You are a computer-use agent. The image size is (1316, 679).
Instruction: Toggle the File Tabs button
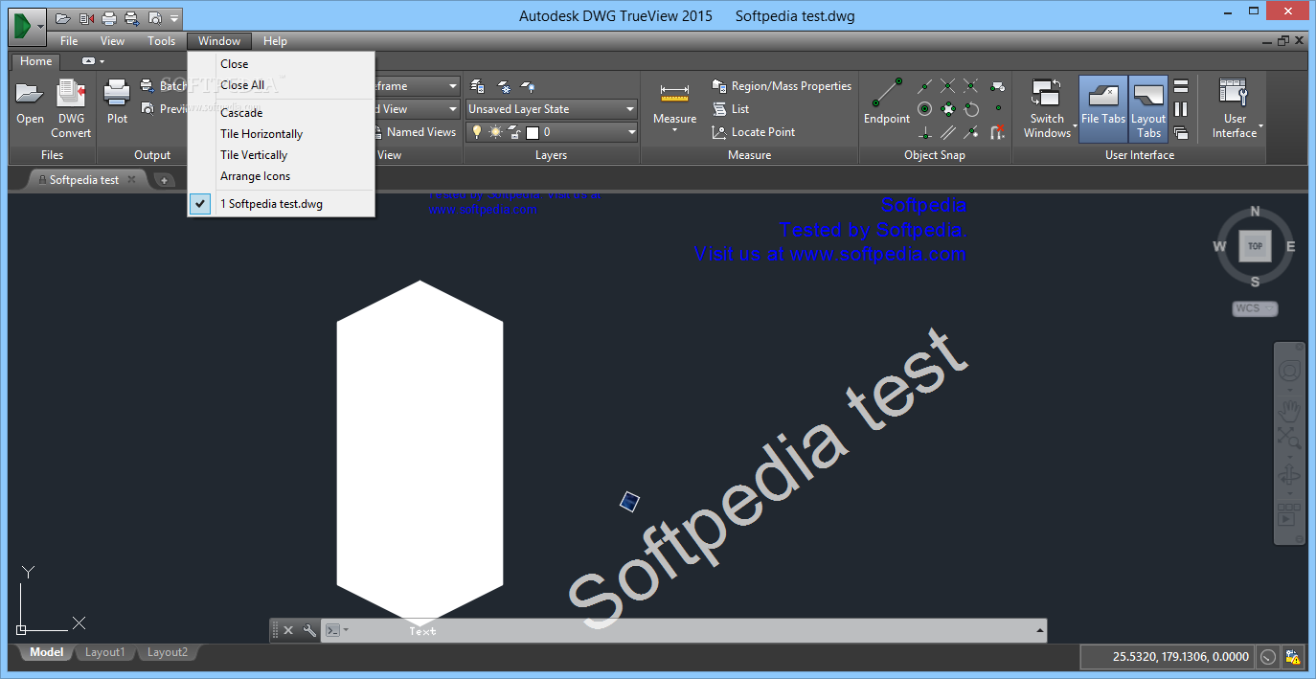coord(1103,108)
